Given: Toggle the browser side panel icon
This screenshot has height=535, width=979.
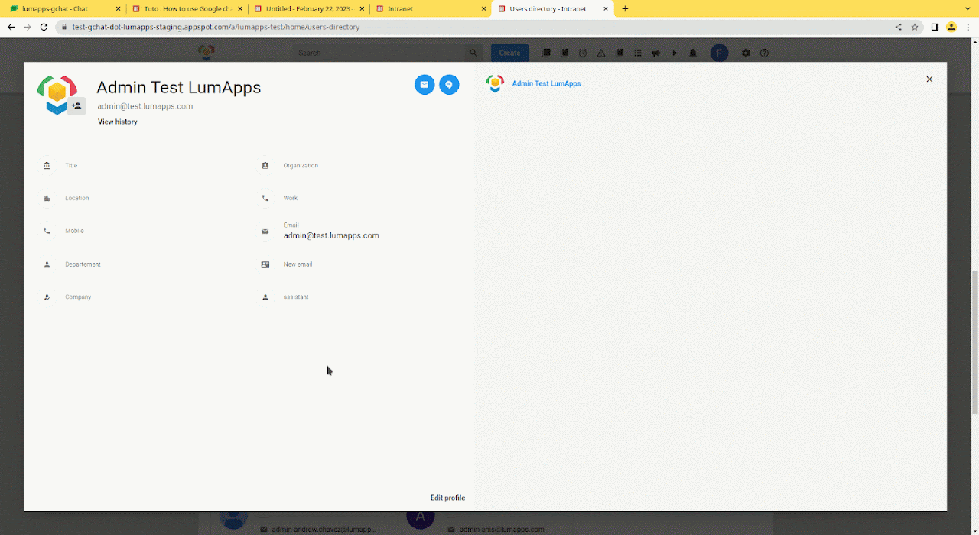Looking at the screenshot, I should pyautogui.click(x=935, y=27).
